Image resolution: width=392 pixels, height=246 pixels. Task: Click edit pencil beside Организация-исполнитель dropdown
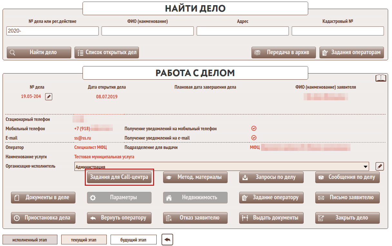click(x=380, y=166)
